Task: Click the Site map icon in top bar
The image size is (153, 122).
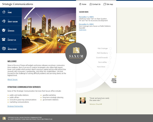Action: pyautogui.click(x=105, y=4)
